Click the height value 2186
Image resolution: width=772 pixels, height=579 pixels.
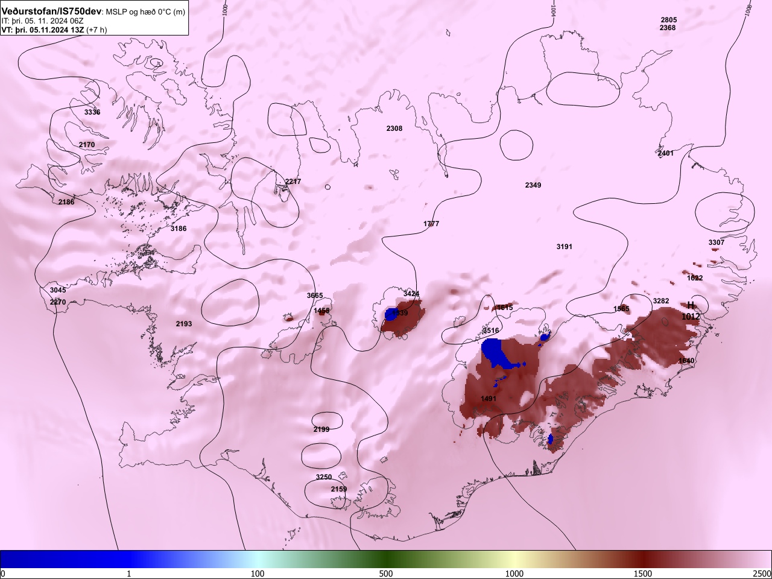[66, 202]
